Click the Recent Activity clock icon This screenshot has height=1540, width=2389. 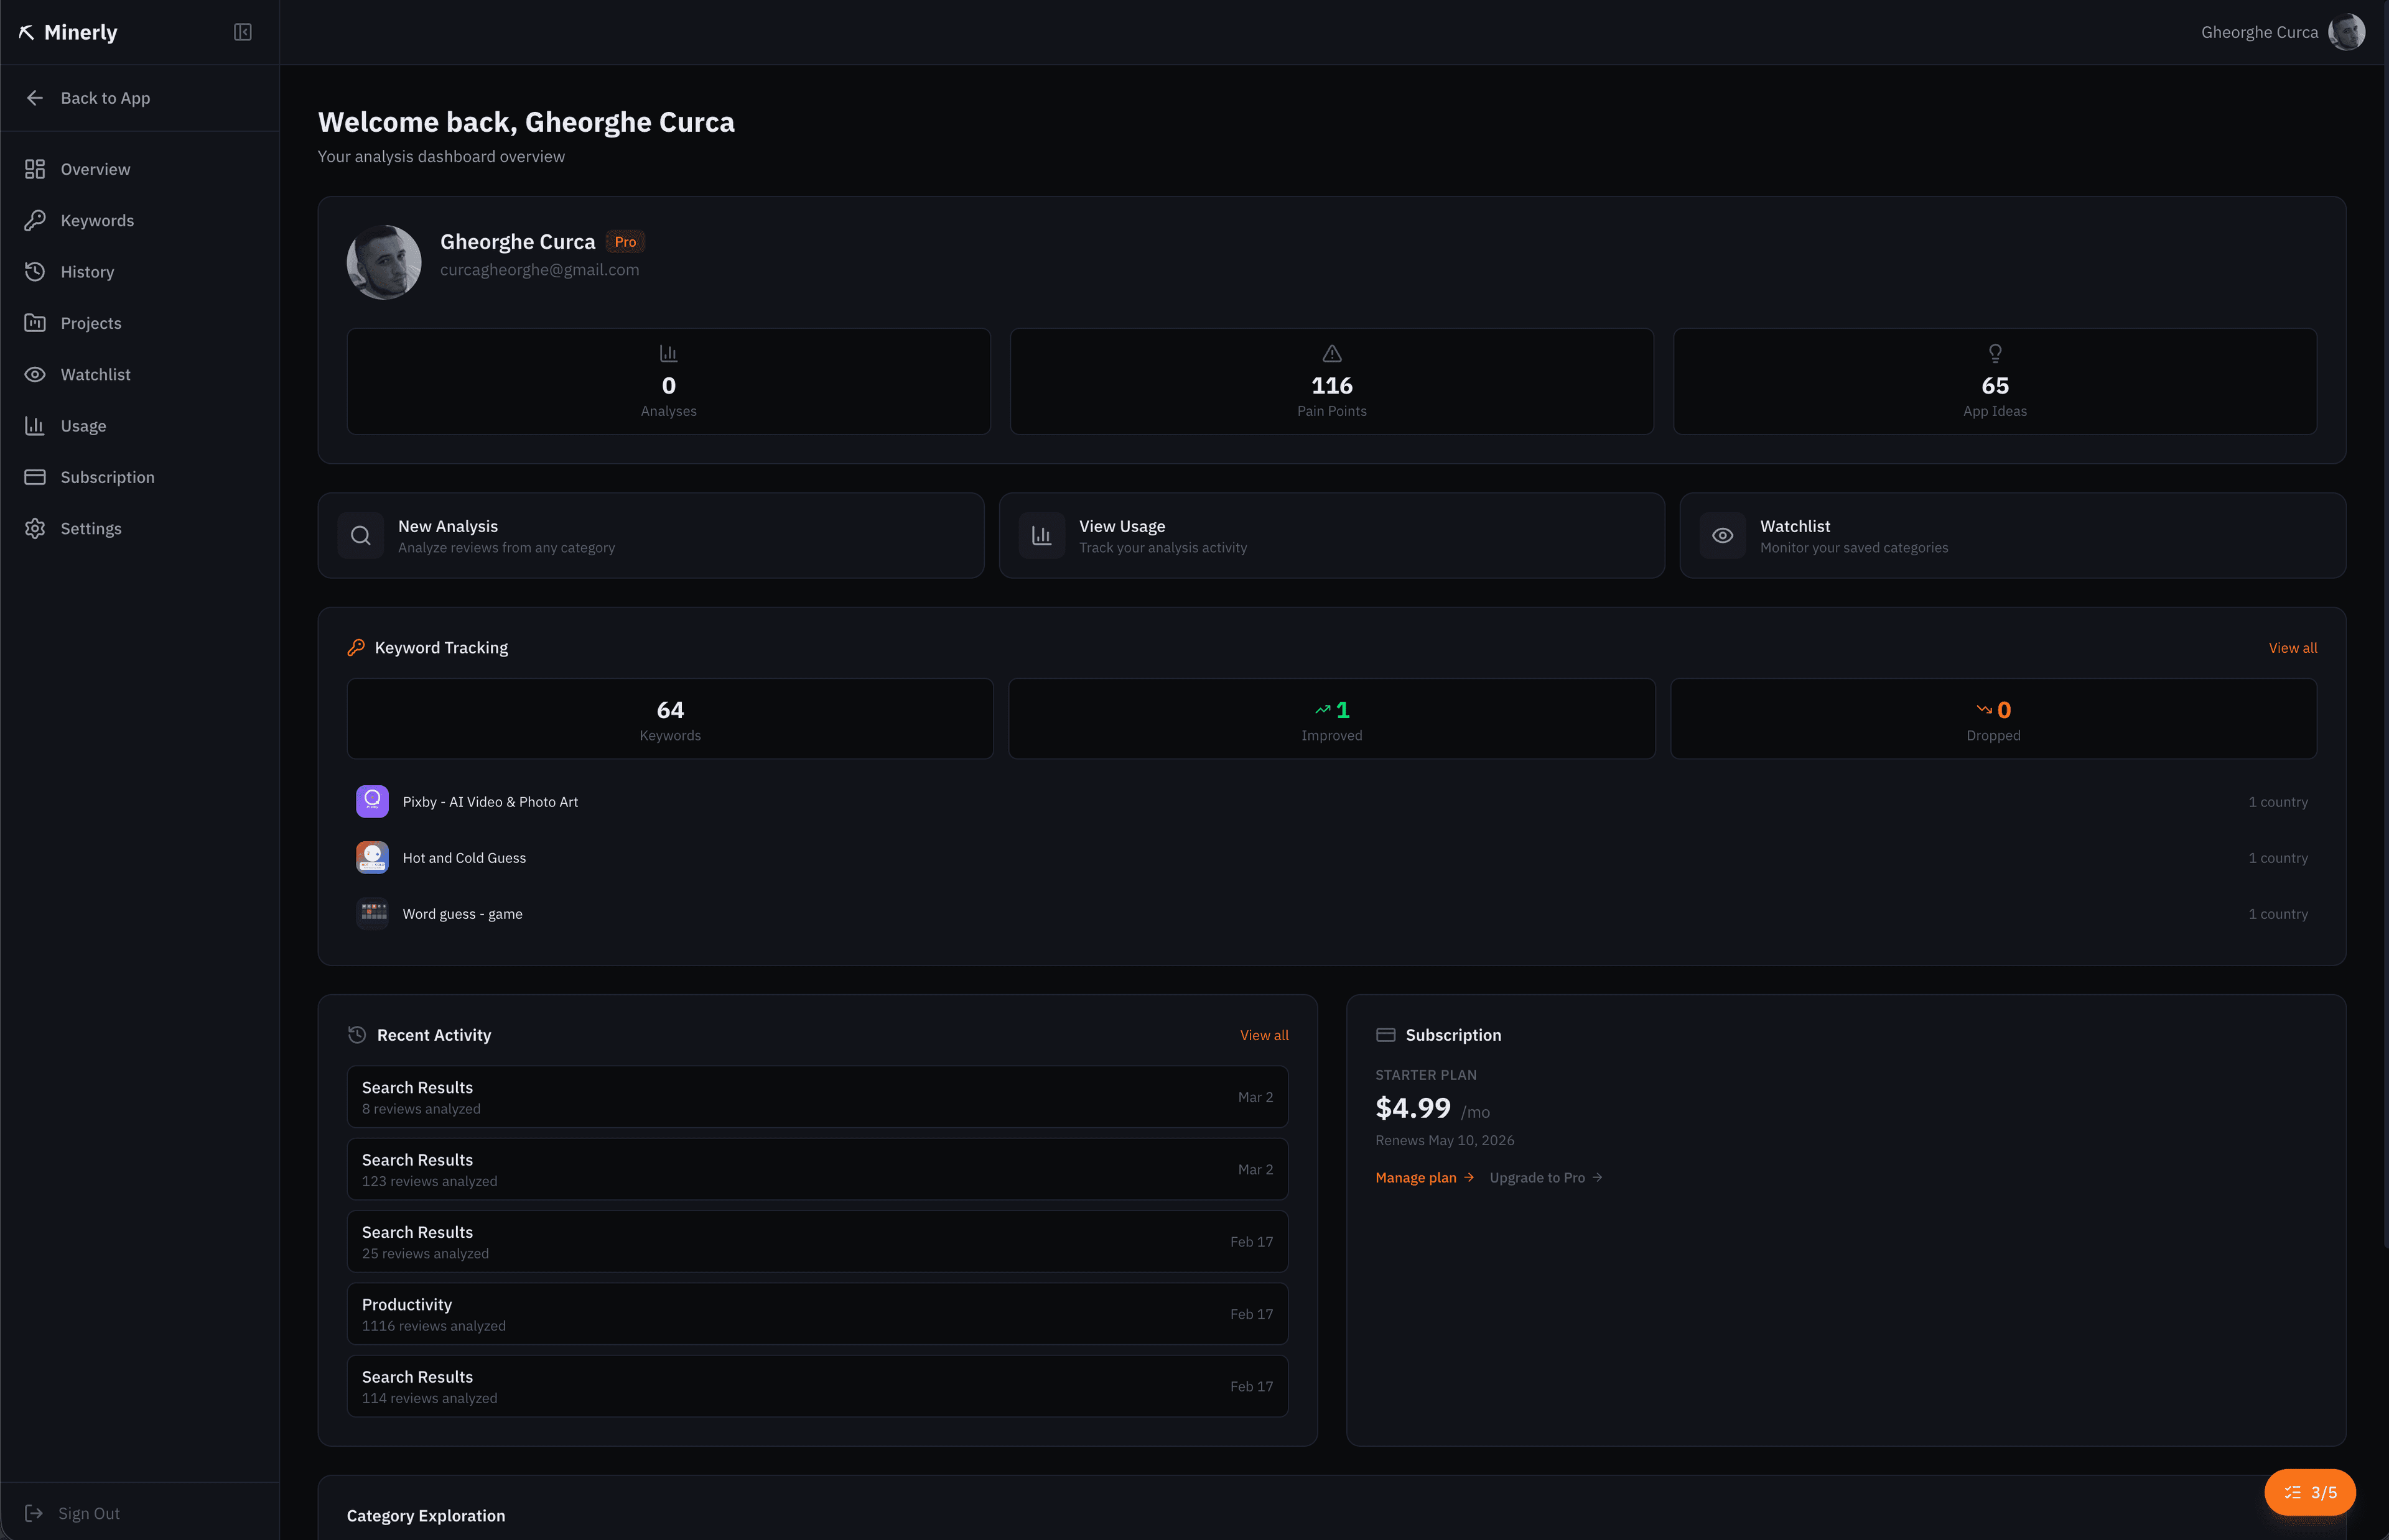pos(357,1035)
